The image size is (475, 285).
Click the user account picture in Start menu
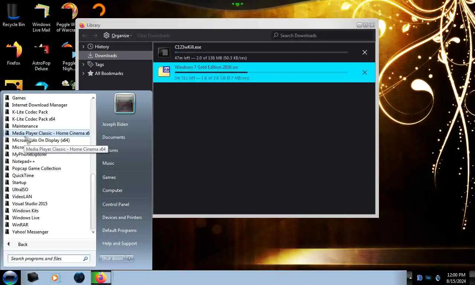[x=125, y=103]
